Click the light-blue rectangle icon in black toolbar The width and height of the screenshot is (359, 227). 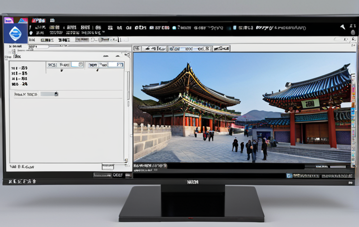pyautogui.click(x=235, y=28)
